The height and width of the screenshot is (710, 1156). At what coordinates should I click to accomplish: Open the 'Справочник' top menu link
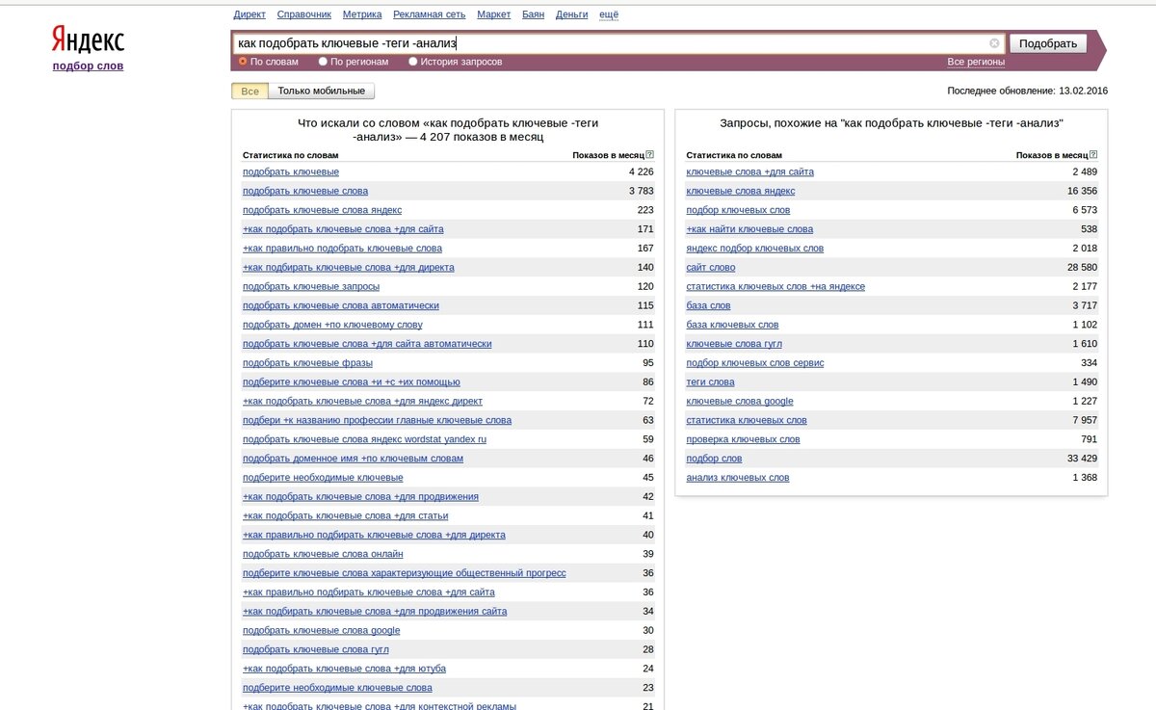click(303, 14)
